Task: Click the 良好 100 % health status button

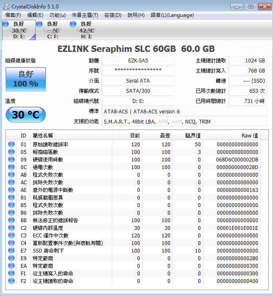Action: coord(26,79)
